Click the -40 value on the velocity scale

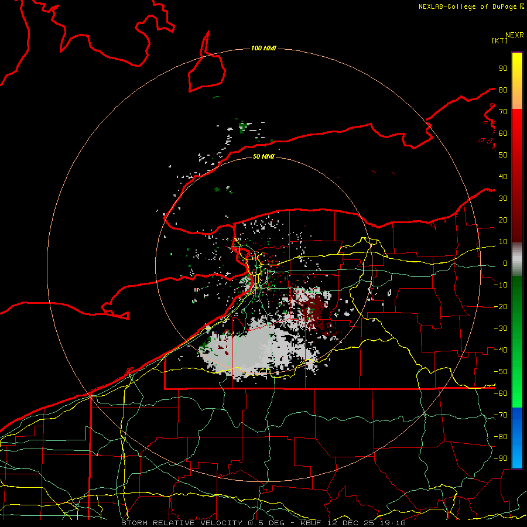pyautogui.click(x=501, y=350)
